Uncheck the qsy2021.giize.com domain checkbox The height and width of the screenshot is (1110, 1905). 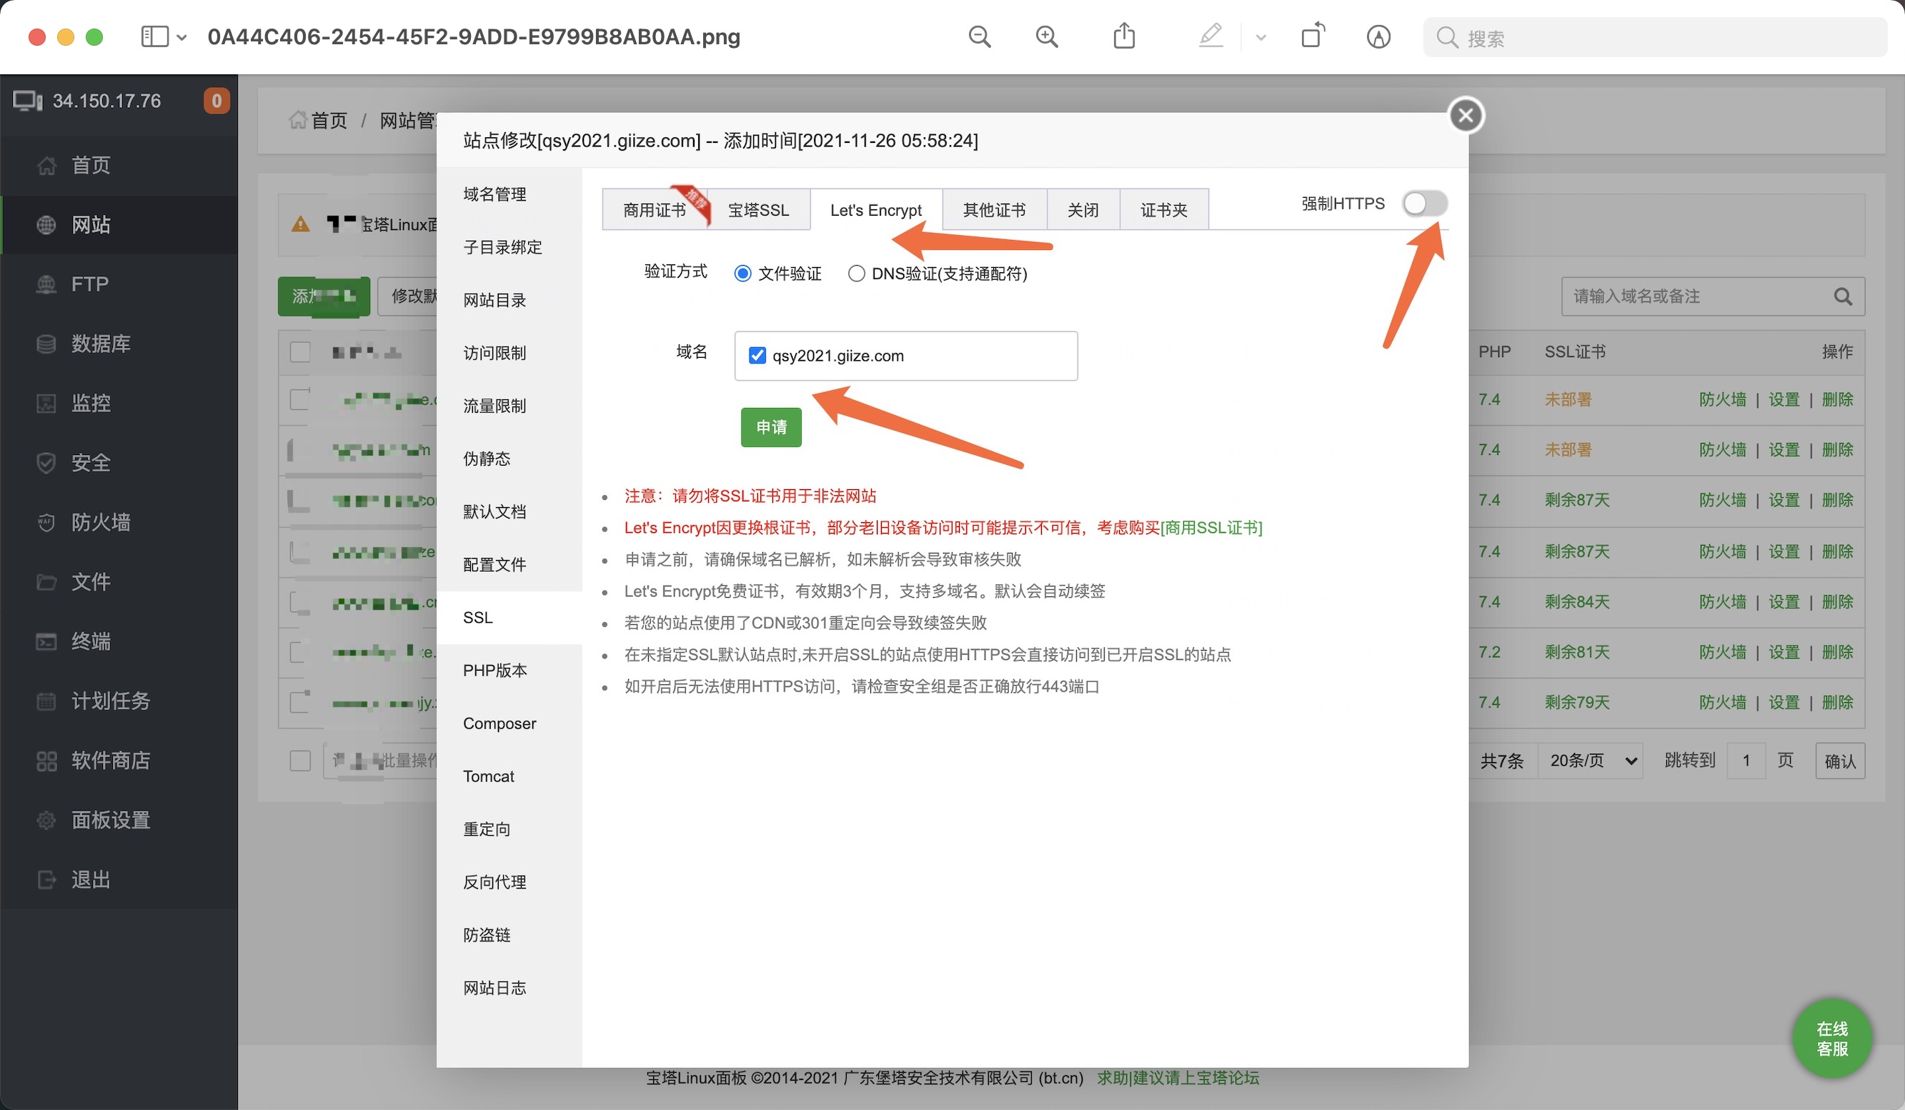[757, 356]
